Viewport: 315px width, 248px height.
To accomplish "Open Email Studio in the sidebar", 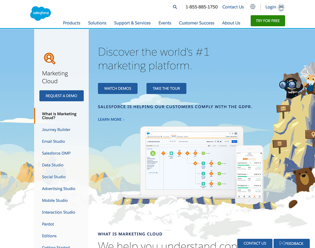I will [x=53, y=141].
